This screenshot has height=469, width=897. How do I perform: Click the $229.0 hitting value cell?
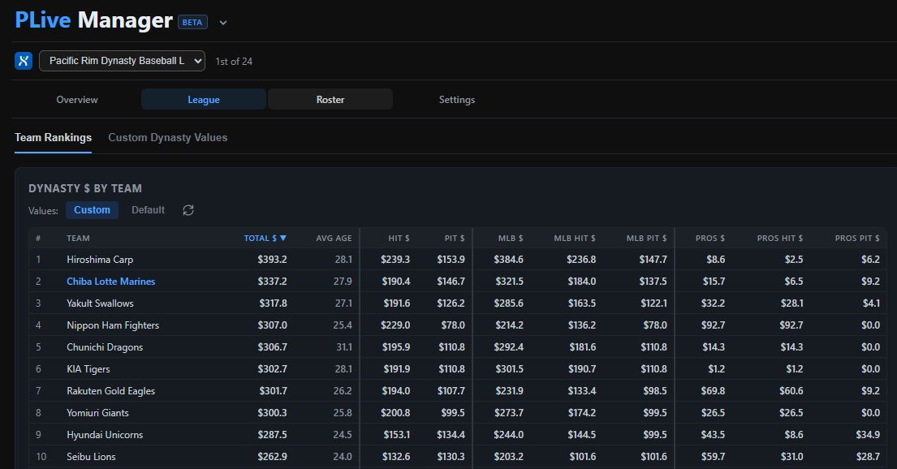[x=395, y=325]
